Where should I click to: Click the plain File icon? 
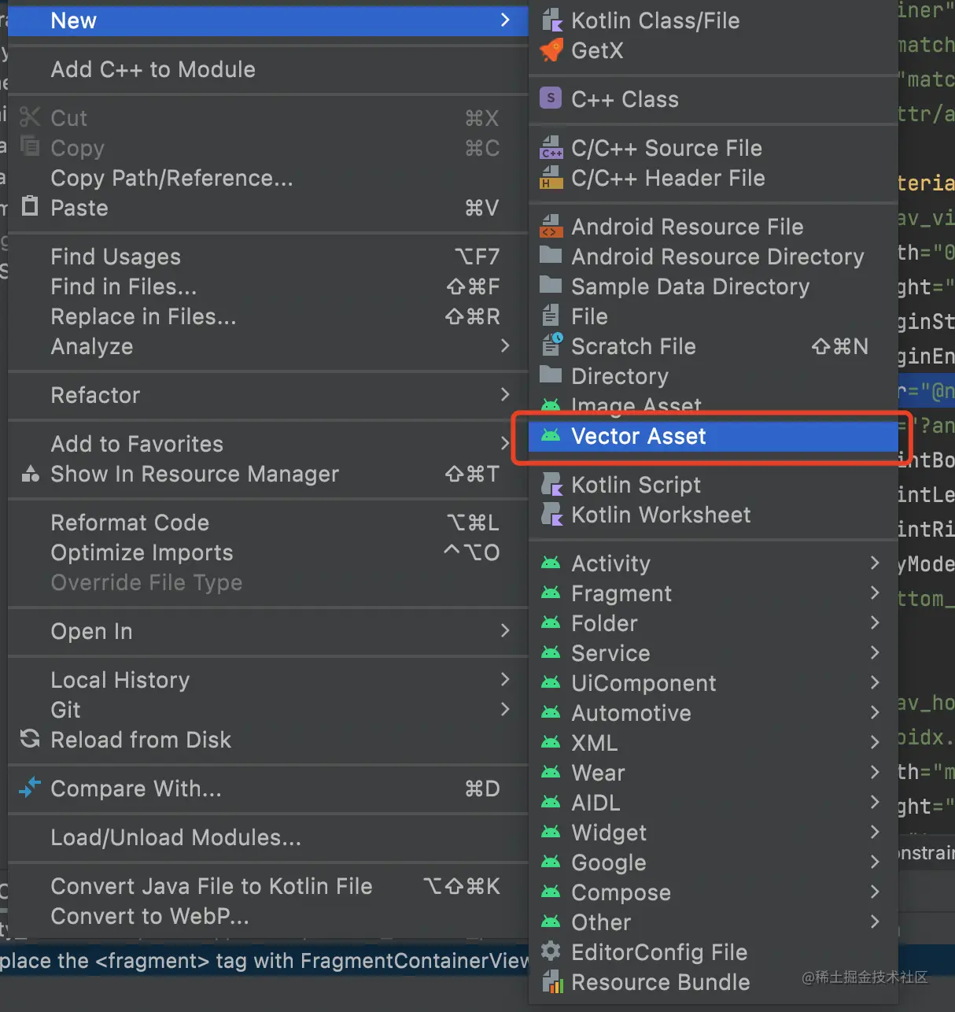click(x=551, y=316)
